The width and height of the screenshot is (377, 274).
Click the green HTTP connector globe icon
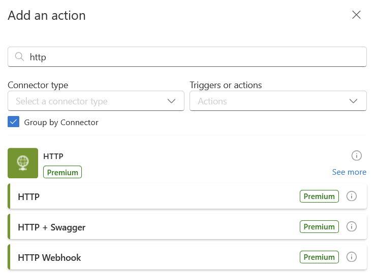(23, 163)
